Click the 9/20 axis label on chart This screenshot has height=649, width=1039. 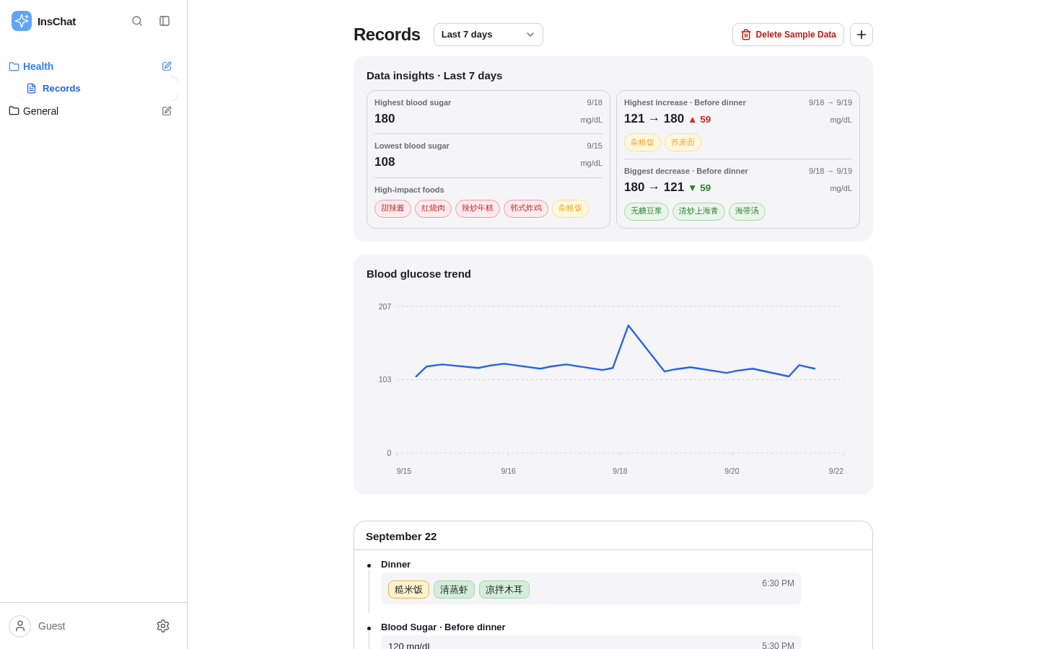click(732, 471)
